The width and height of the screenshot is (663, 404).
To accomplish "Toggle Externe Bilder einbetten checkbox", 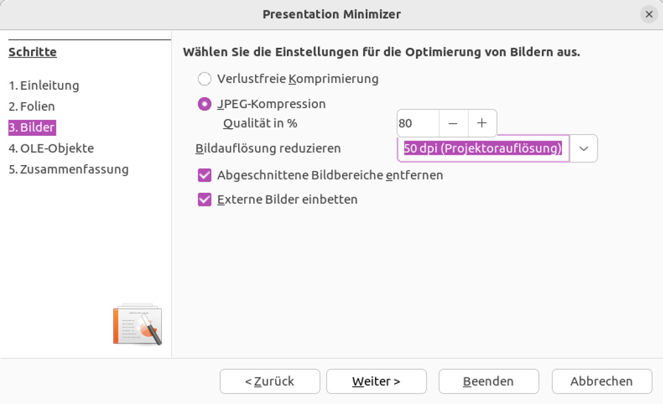I will click(x=205, y=199).
